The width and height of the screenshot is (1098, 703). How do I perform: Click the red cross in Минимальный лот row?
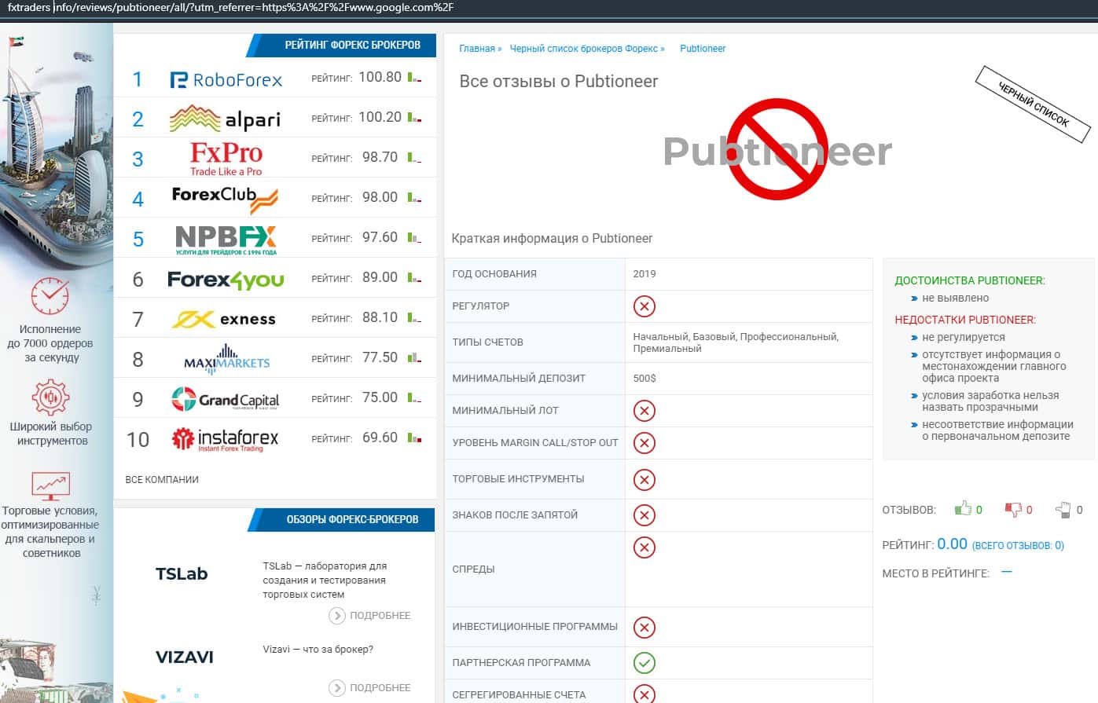[x=644, y=411]
